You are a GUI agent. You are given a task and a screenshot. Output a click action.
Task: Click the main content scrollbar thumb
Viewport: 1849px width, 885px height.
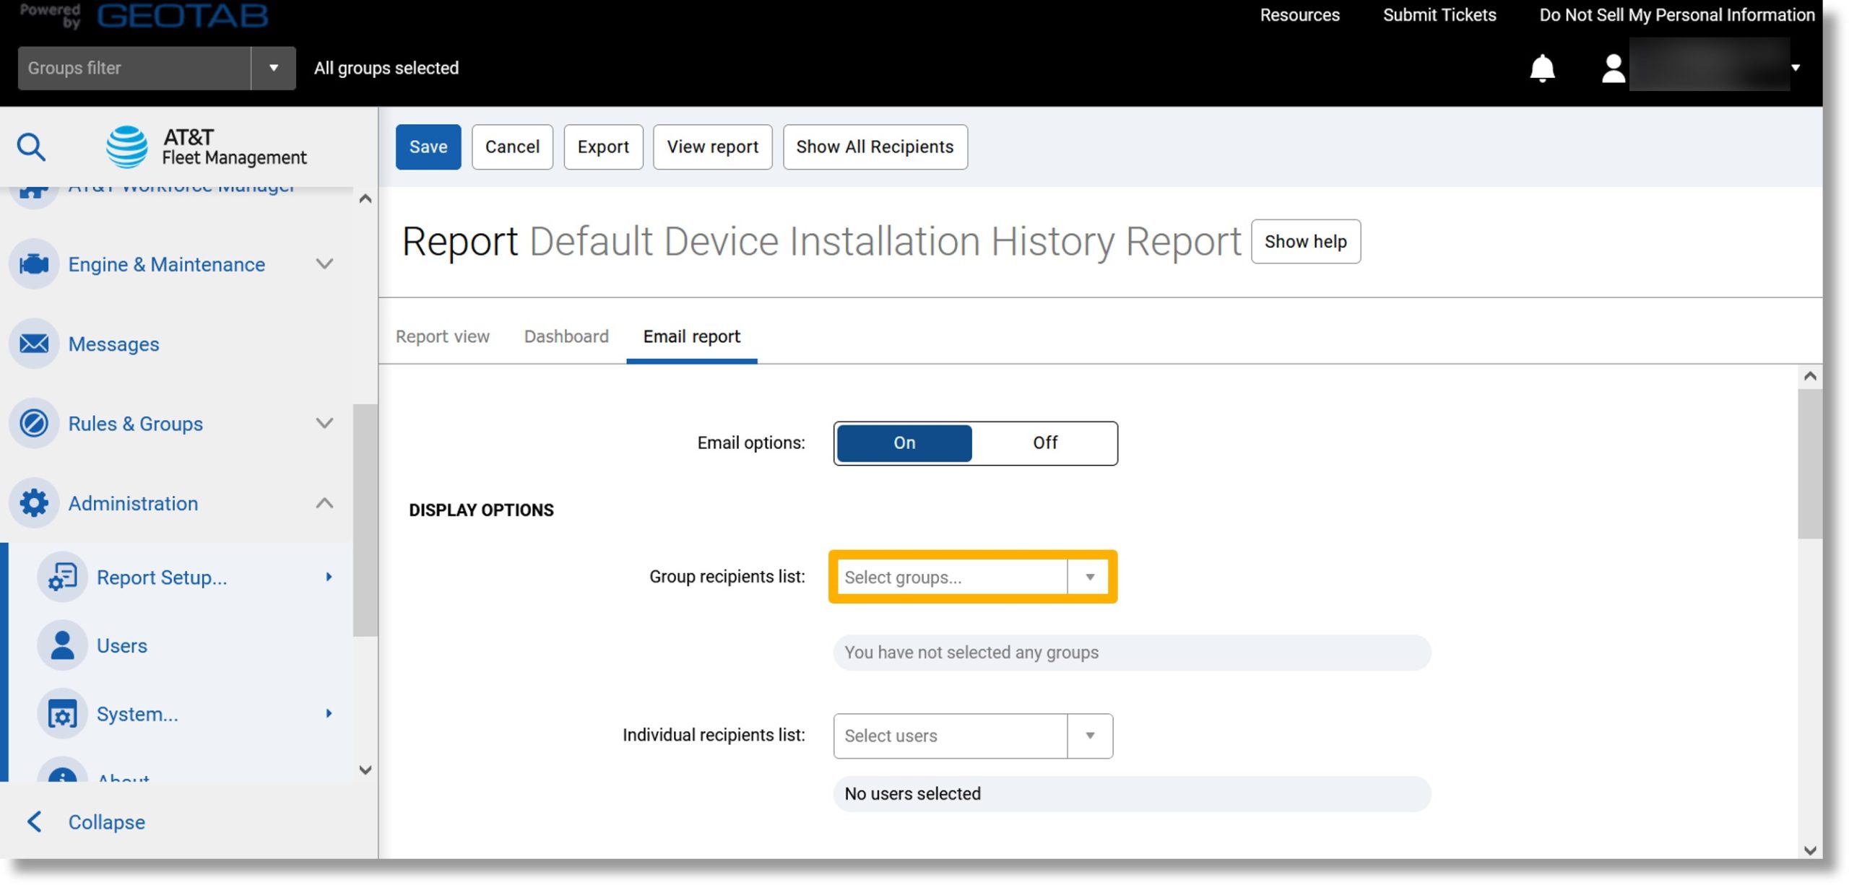click(x=1809, y=463)
